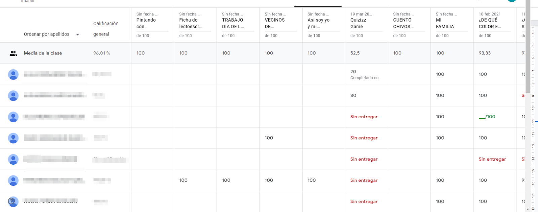The image size is (538, 212).
Task: Click the third student's avatar icon
Action: [x=13, y=117]
